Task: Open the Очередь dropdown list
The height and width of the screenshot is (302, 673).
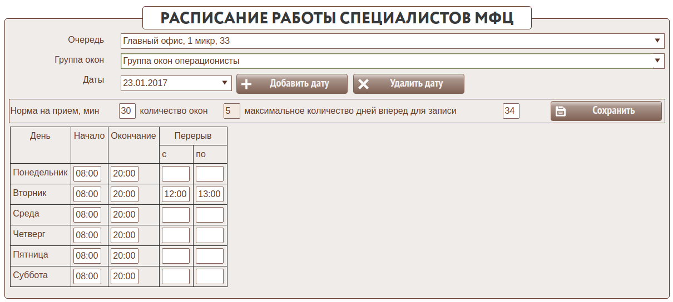Action: 657,41
